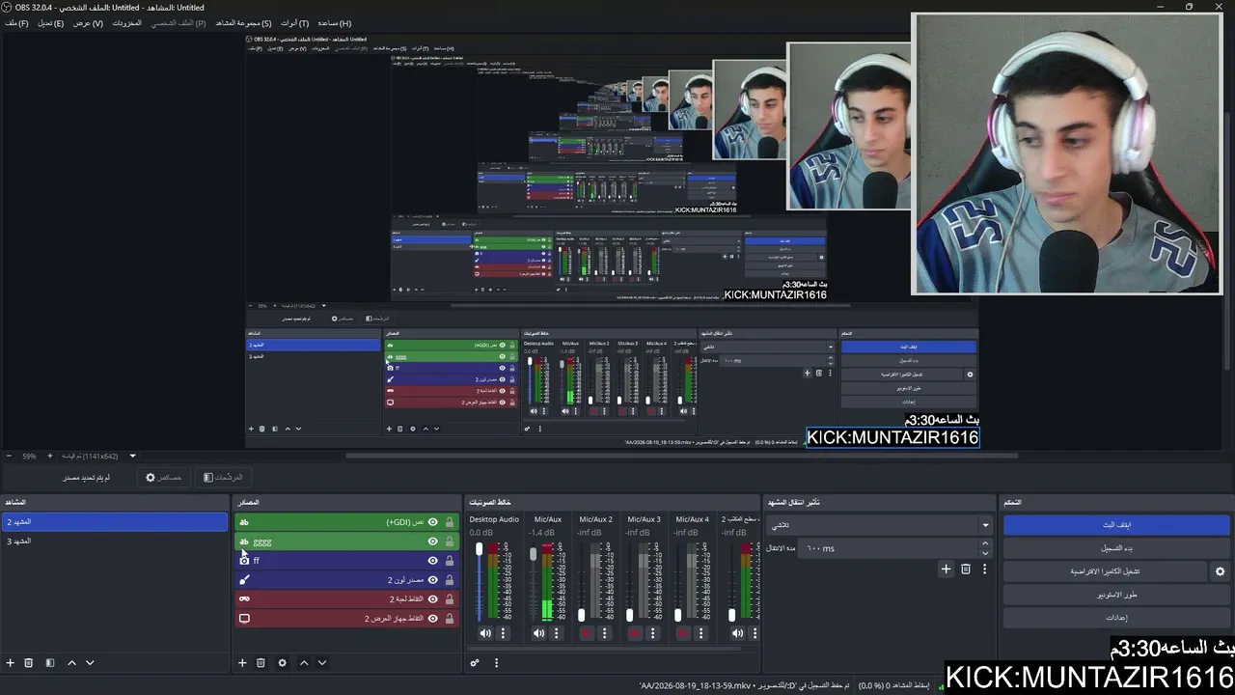This screenshot has width=1235, height=695.
Task: Open the preview scaling dropdown arrow
Action: (133, 456)
